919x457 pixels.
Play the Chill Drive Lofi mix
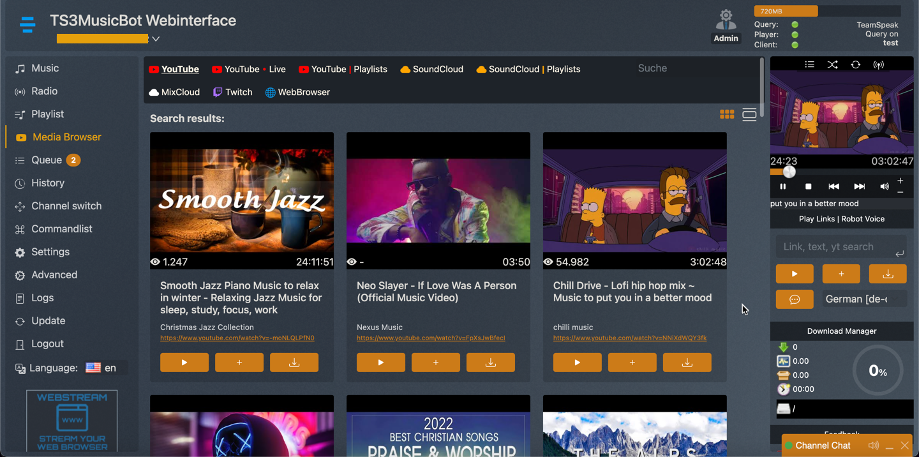click(578, 363)
